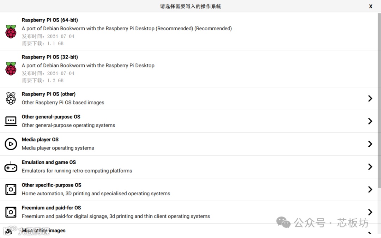Click 'Other Raspberry Pi OS based images' text

pos(63,103)
